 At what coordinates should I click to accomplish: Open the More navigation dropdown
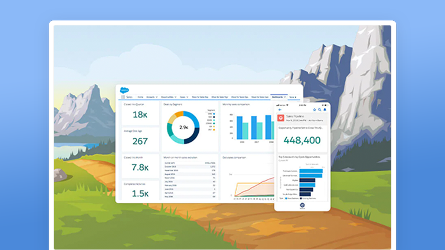293,97
